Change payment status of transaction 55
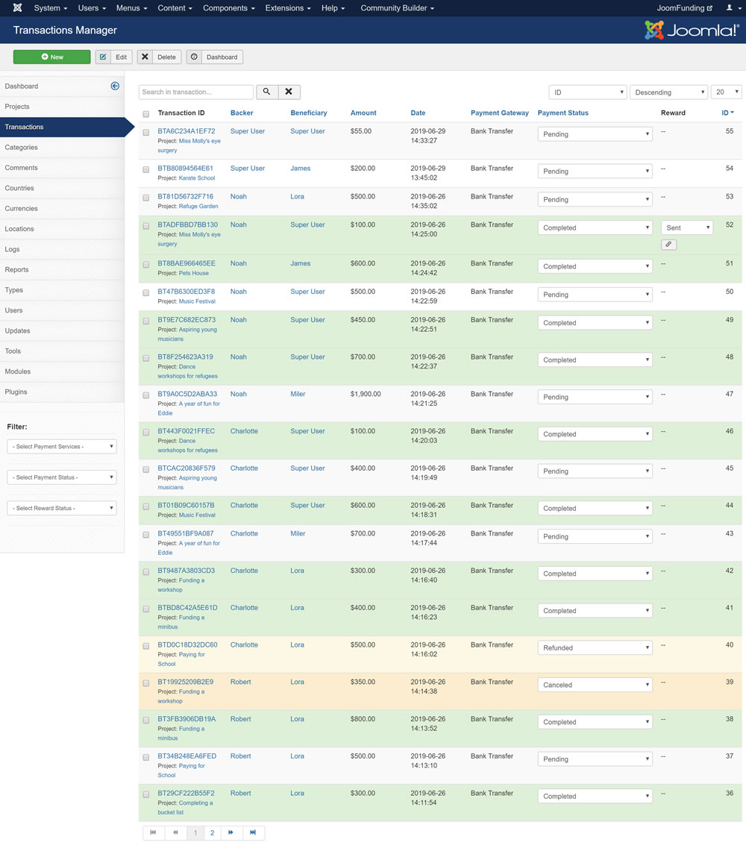746x860 pixels. click(x=595, y=134)
